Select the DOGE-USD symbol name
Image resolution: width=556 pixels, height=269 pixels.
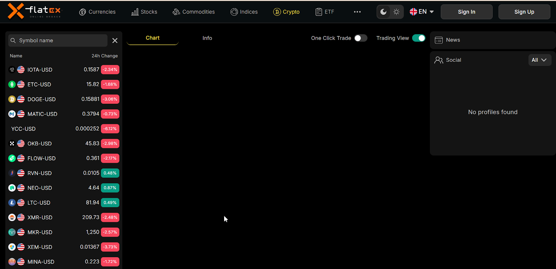pyautogui.click(x=42, y=99)
